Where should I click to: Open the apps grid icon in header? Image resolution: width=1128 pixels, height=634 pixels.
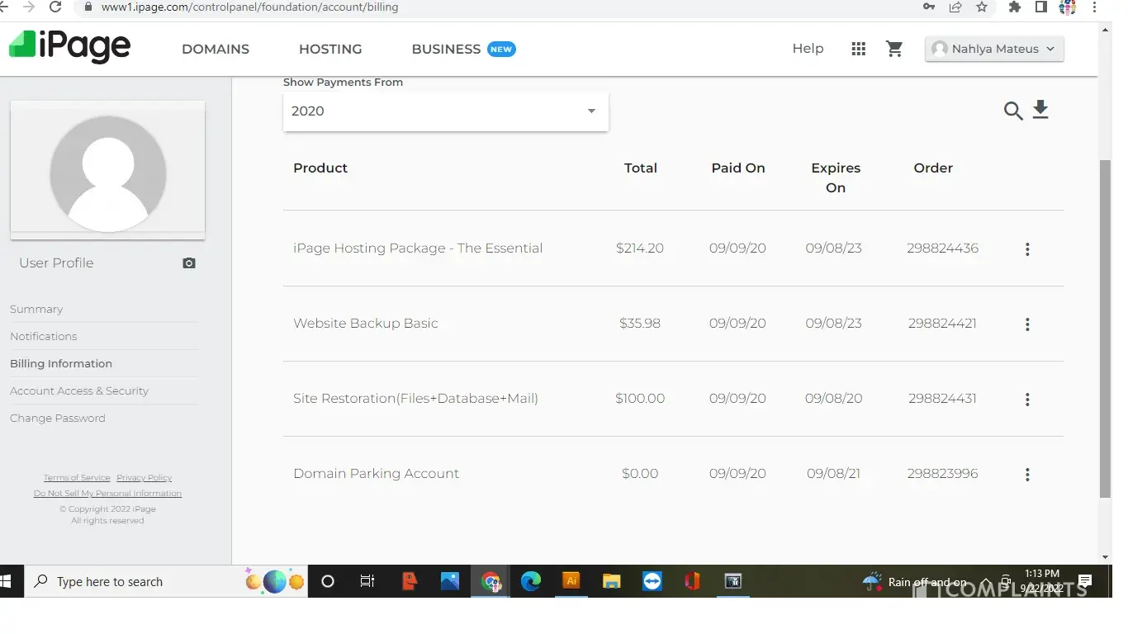(858, 49)
